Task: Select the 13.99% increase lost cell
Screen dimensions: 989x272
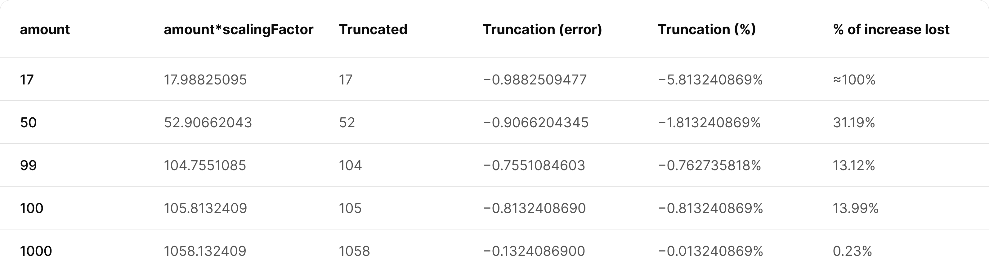Action: [x=855, y=208]
